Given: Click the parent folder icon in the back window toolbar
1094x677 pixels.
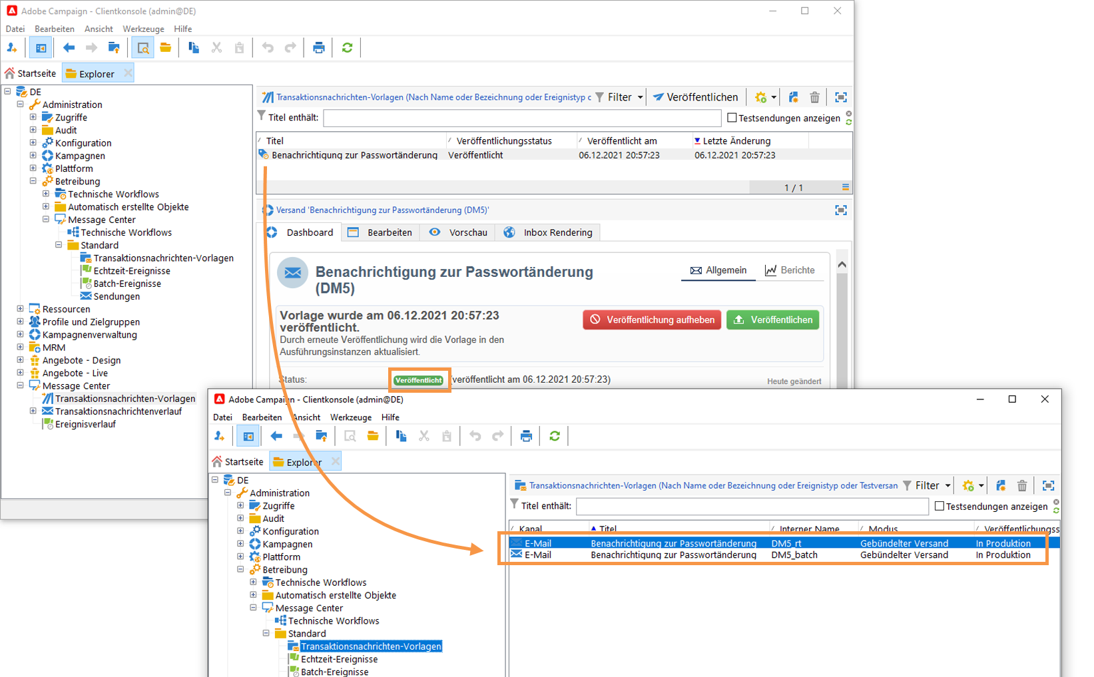Looking at the screenshot, I should pos(114,48).
